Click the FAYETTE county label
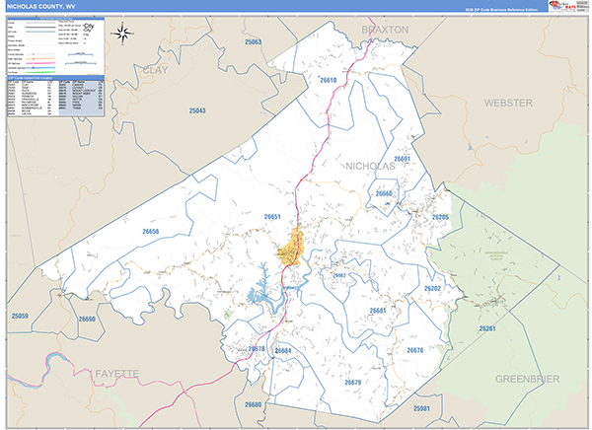This screenshot has height=430, width=592. tap(117, 374)
